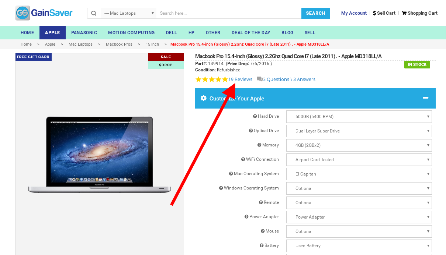The image size is (446, 255).
Task: Select the APPLE menu tab
Action: coord(52,33)
